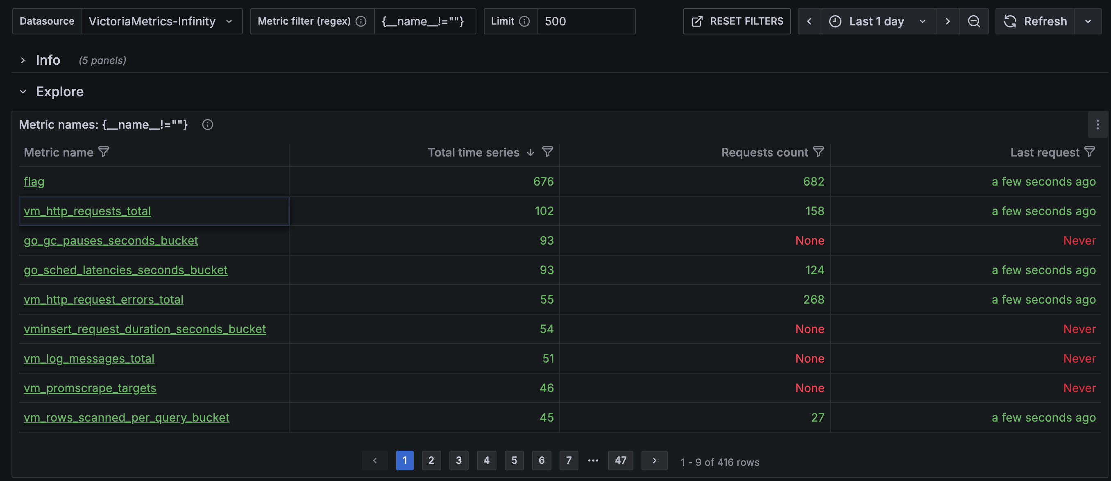Open the Last request column filter icon

click(x=1089, y=152)
